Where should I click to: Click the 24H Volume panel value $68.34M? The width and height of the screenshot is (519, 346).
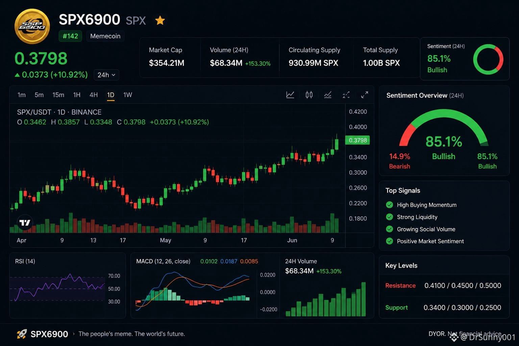[299, 271]
